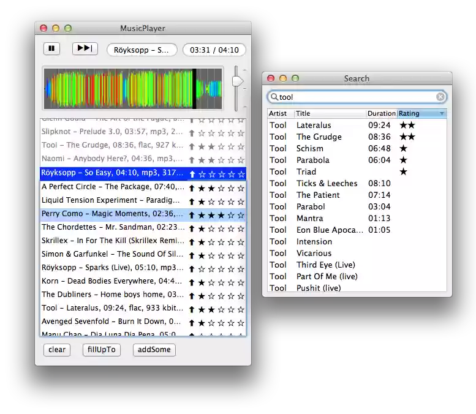This screenshot has height=414, width=476.
Task: Set Liquid Tension Experiment rating to two stars
Action: tap(211, 201)
